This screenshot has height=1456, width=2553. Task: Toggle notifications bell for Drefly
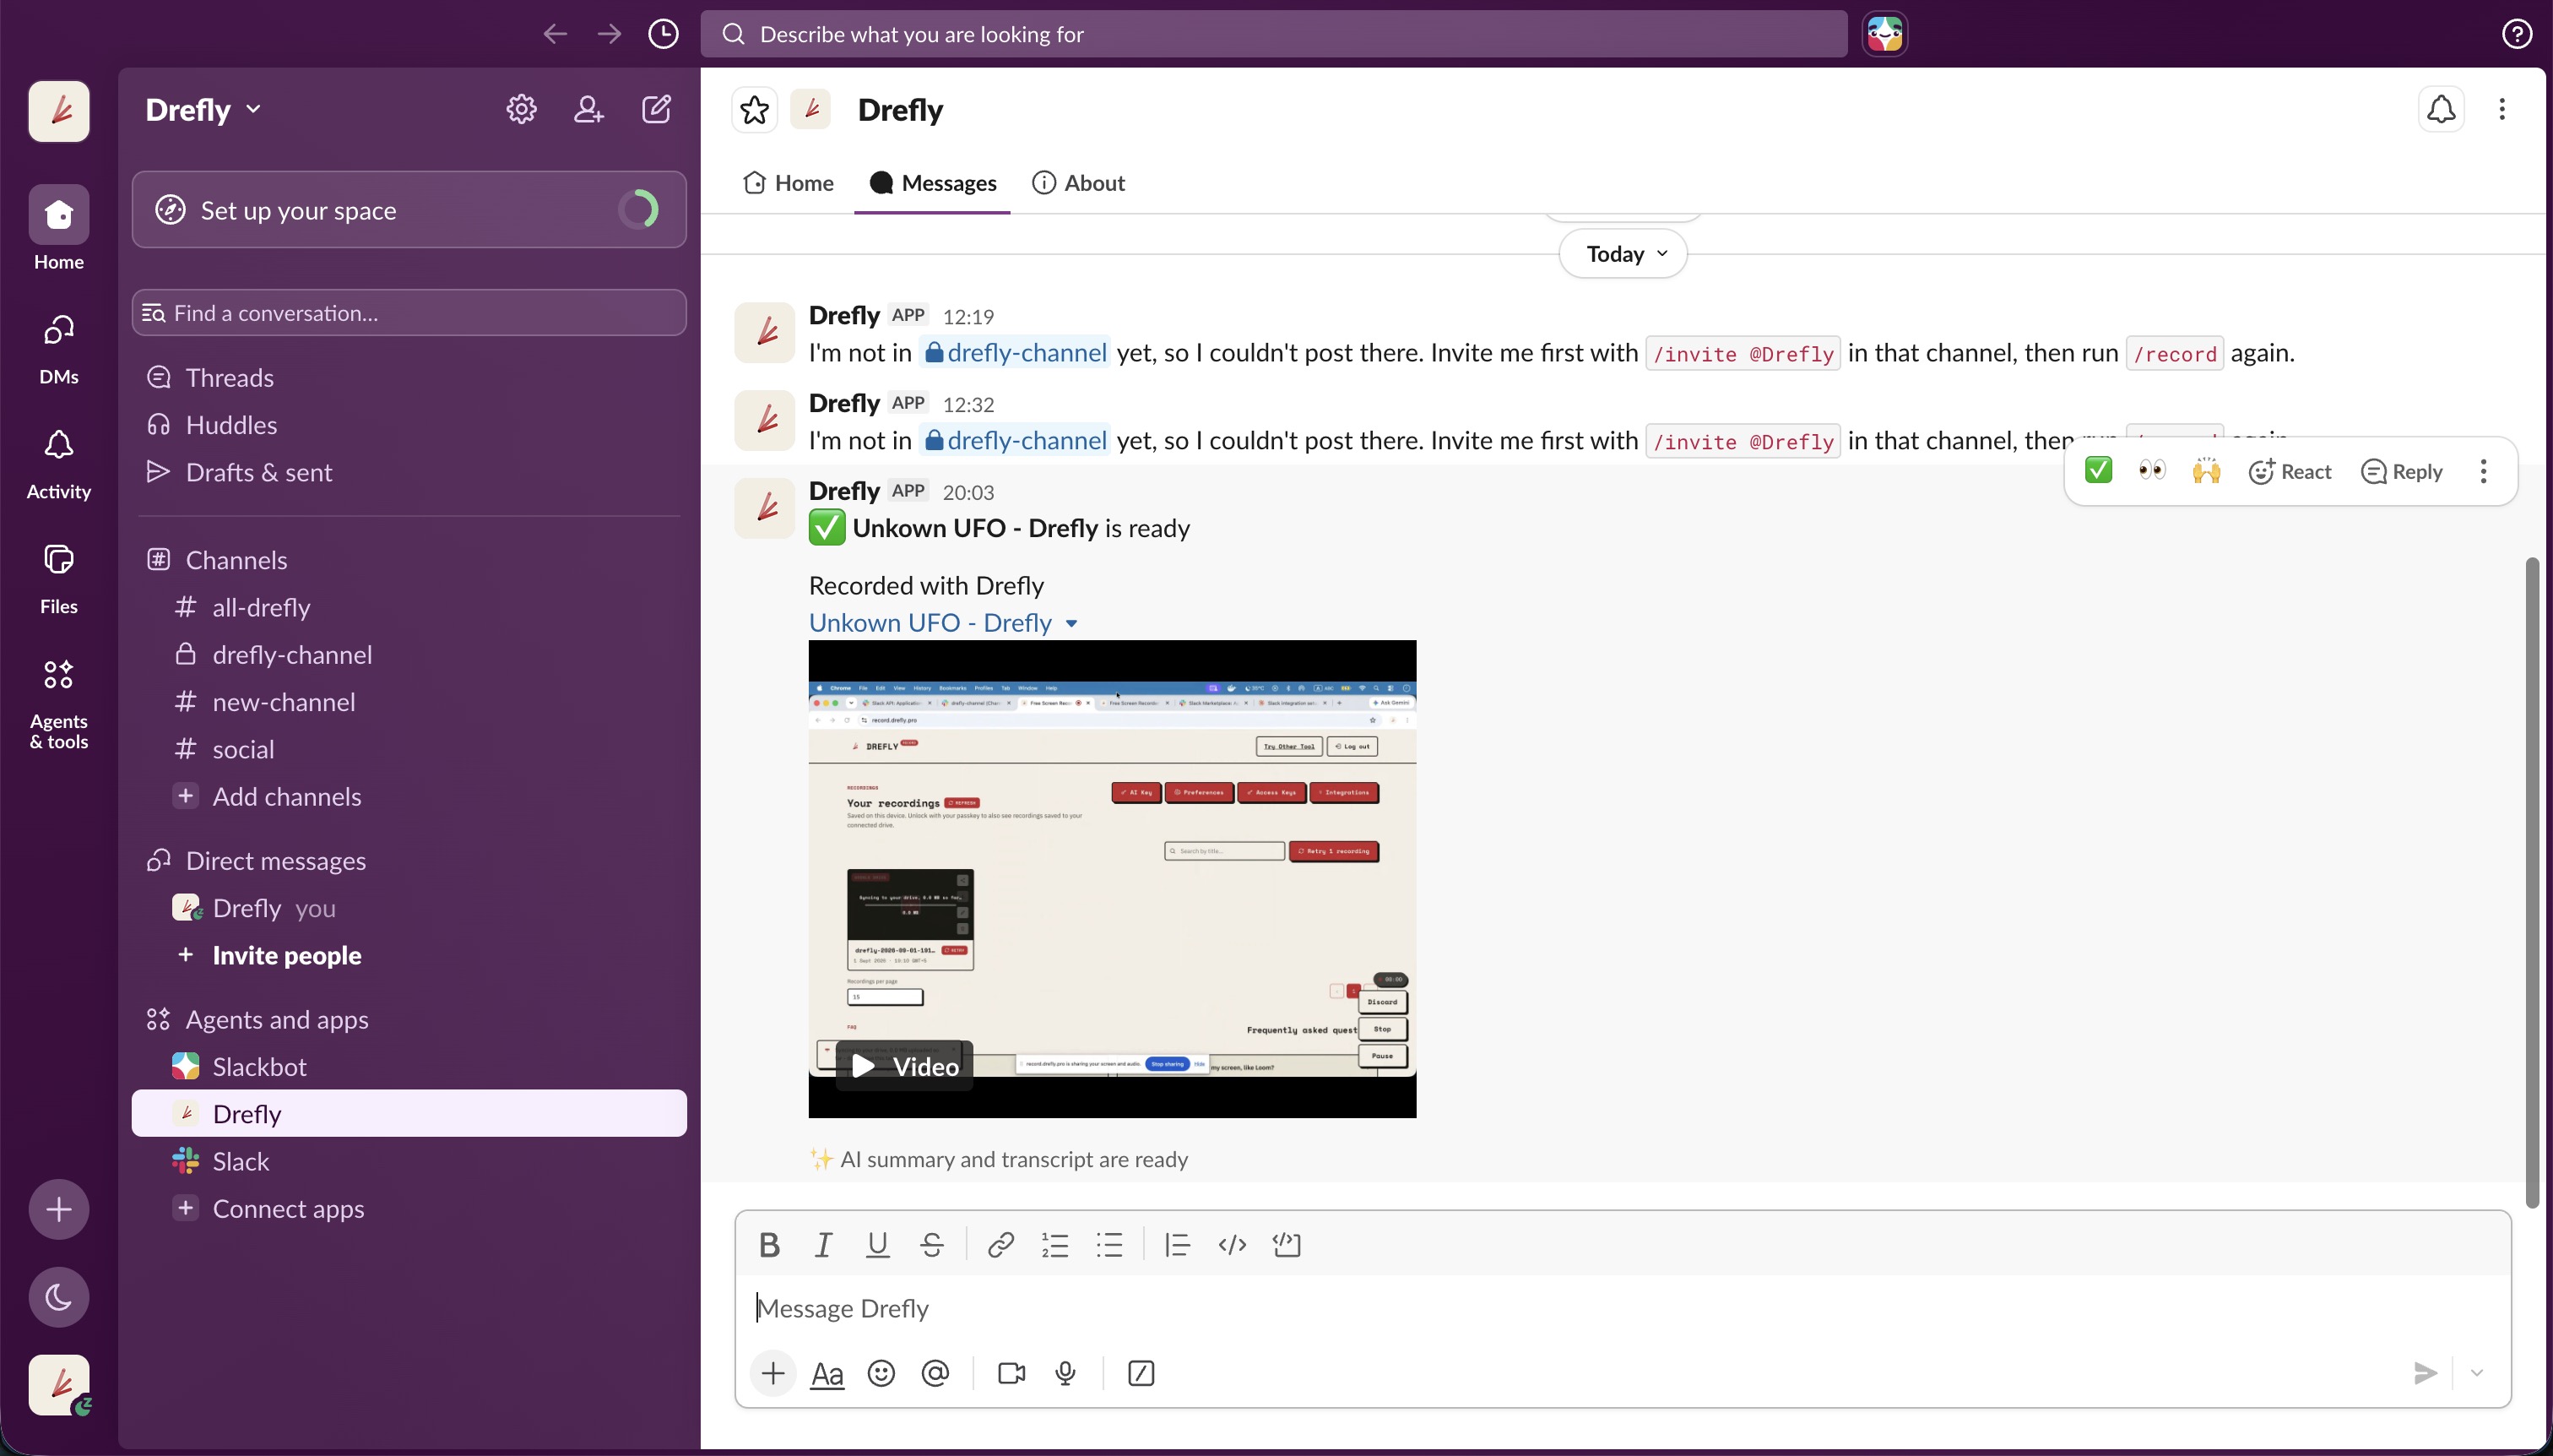2441,109
